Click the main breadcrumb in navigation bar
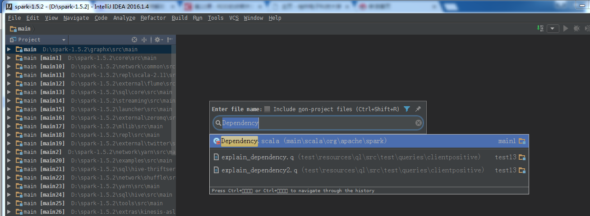This screenshot has width=590, height=216. tap(24, 29)
